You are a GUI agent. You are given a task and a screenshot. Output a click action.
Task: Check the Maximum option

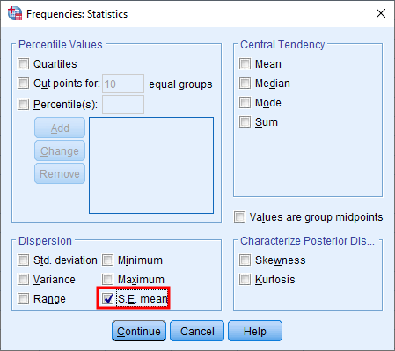point(107,279)
